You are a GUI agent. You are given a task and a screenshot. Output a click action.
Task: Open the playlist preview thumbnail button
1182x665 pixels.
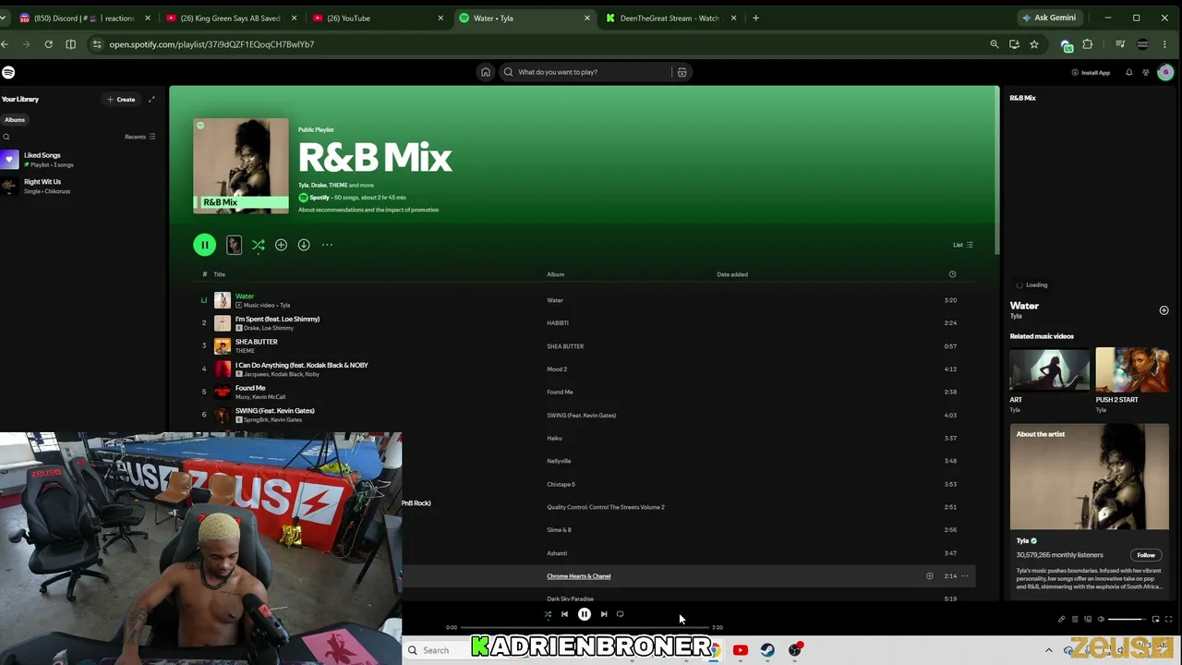[234, 245]
